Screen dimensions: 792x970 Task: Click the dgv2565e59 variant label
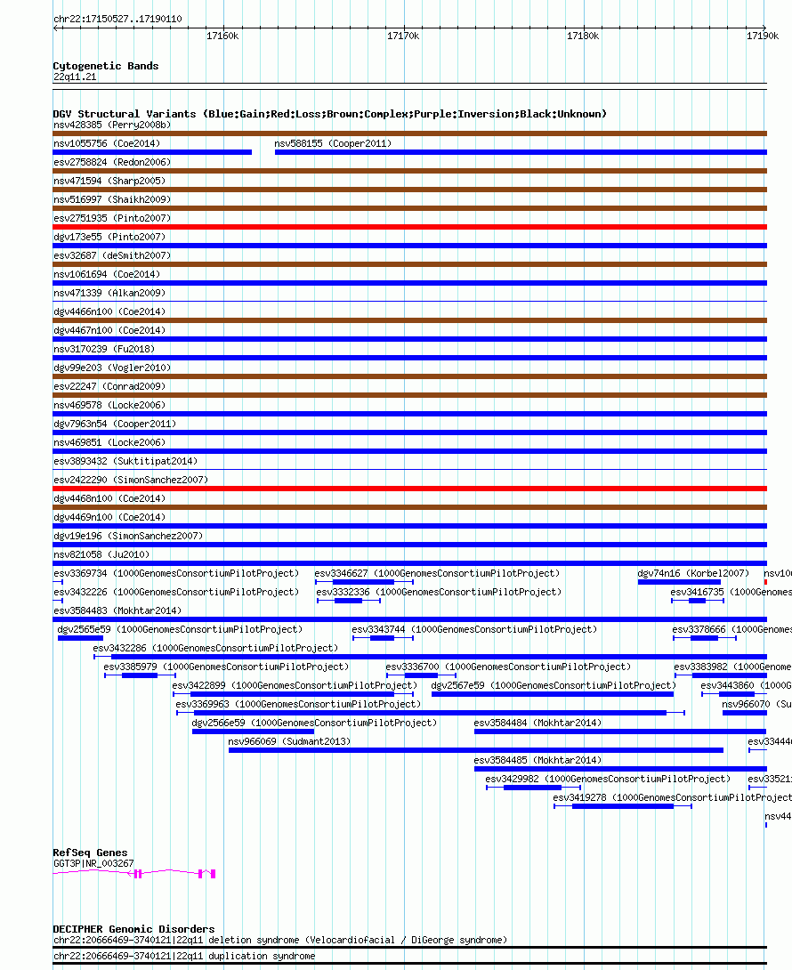[x=180, y=629]
